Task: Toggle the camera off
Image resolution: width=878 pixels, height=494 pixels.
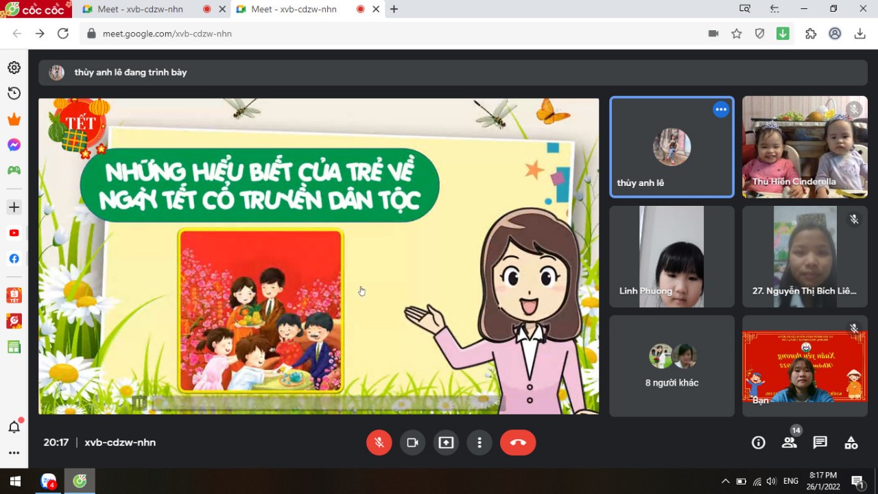Action: (412, 443)
